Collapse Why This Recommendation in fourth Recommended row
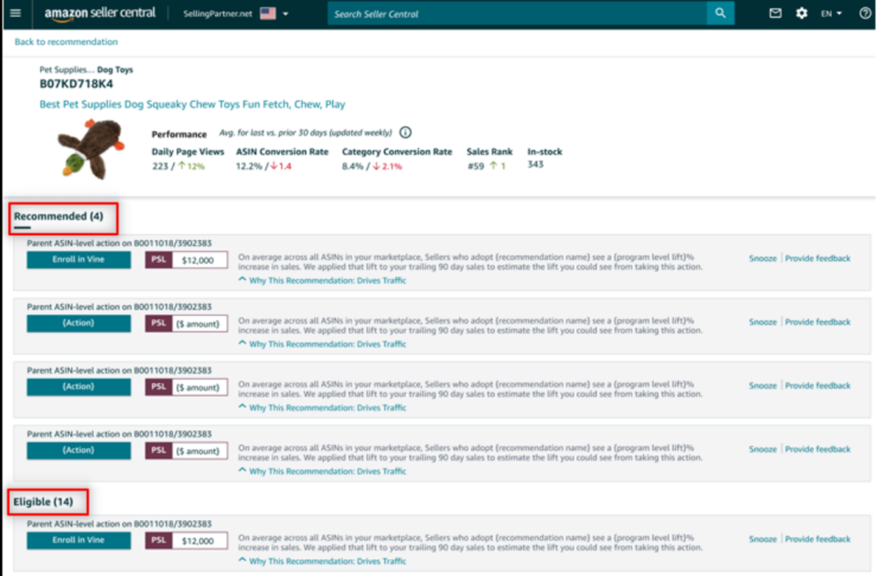This screenshot has width=879, height=576. pyautogui.click(x=322, y=471)
